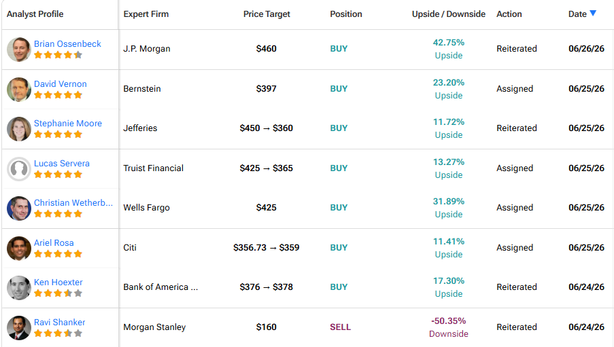Open Stephanie Moore's profile picture
Image resolution: width=614 pixels, height=347 pixels.
tap(19, 129)
